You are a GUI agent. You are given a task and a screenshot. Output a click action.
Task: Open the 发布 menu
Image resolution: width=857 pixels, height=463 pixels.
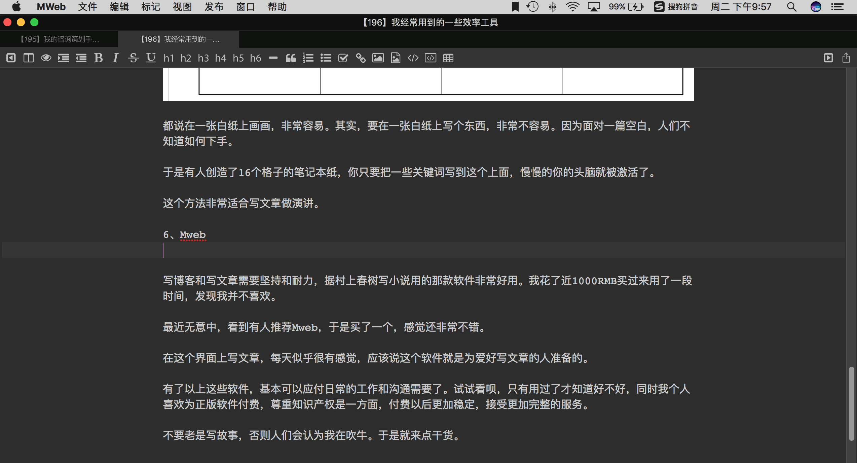pyautogui.click(x=214, y=7)
